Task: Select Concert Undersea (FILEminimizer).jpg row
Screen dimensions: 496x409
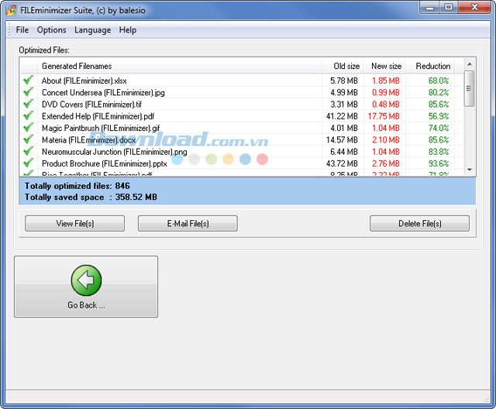Action: click(242, 92)
